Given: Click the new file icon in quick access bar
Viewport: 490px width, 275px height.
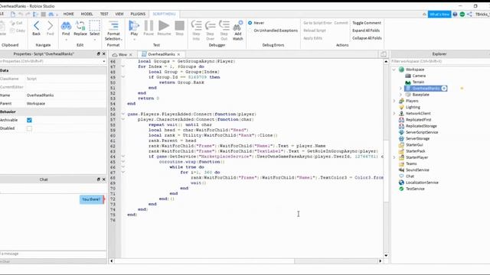Looking at the screenshot, I should pos(13,14).
